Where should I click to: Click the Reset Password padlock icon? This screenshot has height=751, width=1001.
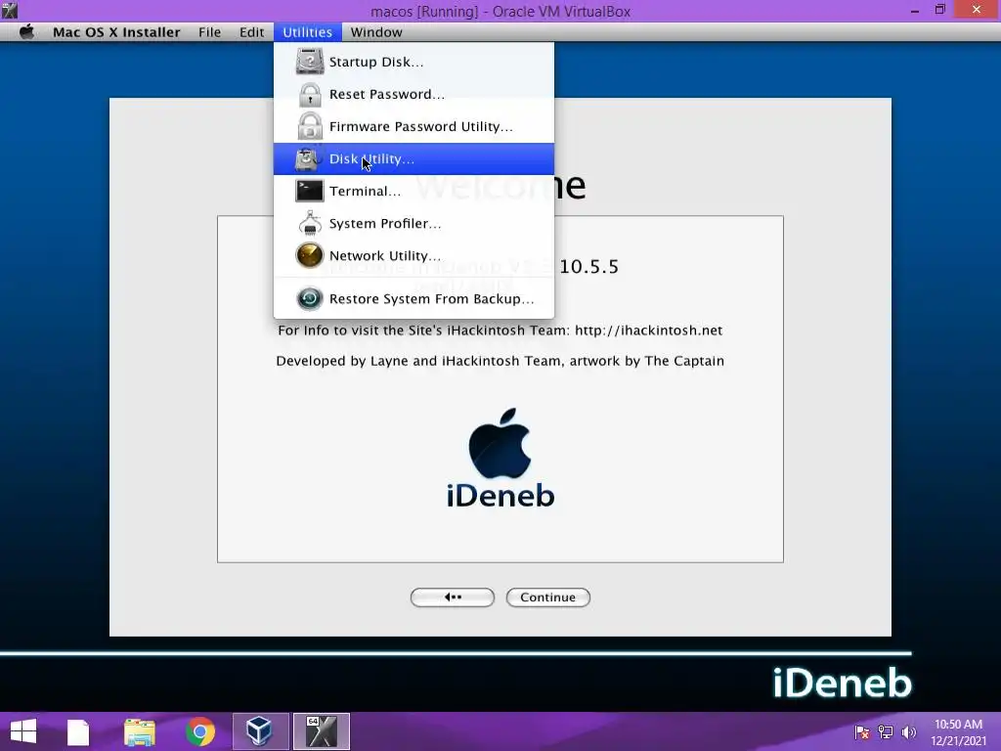[x=310, y=95]
